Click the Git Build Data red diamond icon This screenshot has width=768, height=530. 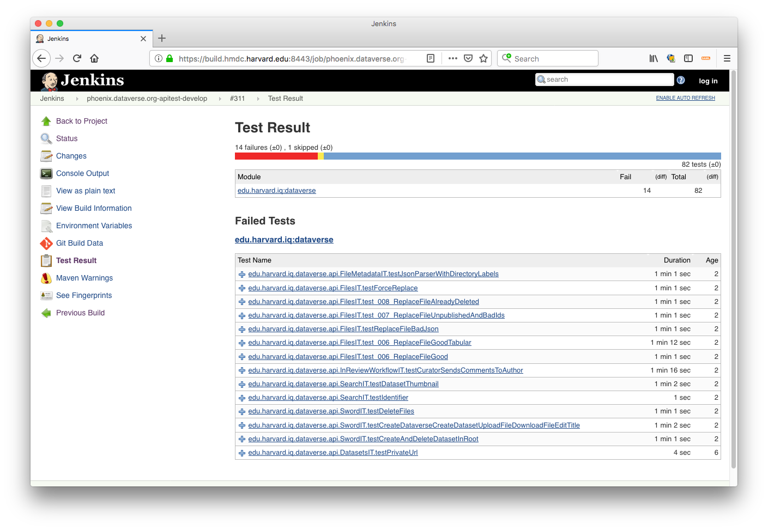(46, 243)
